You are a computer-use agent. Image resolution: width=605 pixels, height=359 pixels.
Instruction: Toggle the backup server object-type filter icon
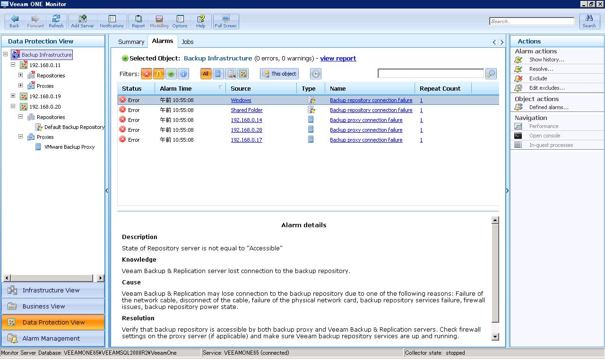[243, 74]
